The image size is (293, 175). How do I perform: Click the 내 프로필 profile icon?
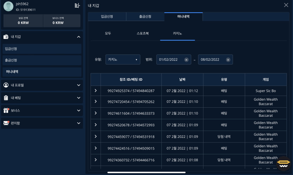[6, 85]
